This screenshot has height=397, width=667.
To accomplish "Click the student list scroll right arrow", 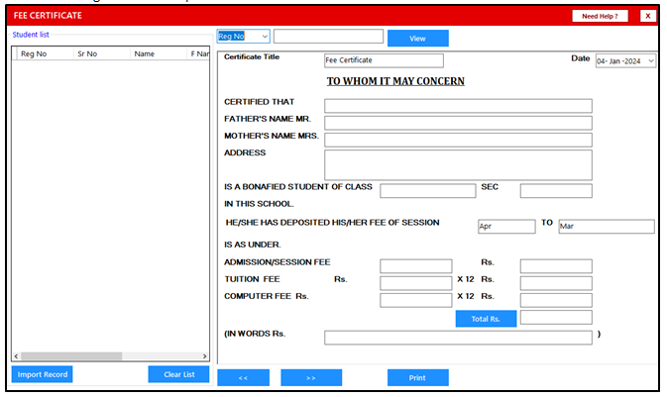I will 204,356.
